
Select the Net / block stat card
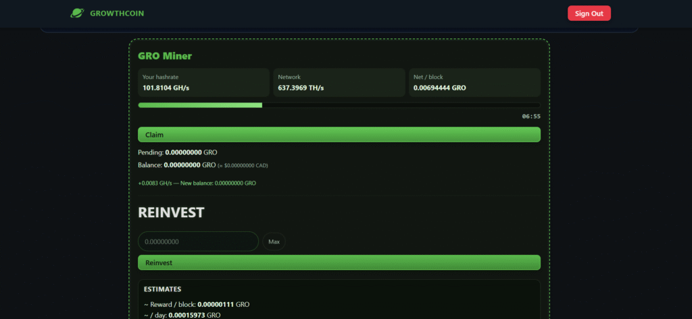[x=474, y=82]
